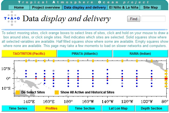Click the orange line-select box at 155°W
The width and height of the screenshot is (169, 113).
click(x=93, y=61)
